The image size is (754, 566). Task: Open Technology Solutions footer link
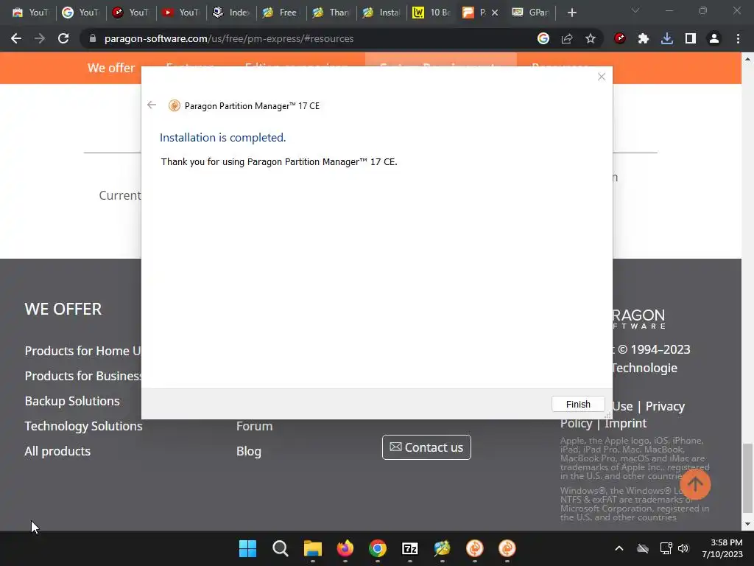(x=83, y=426)
